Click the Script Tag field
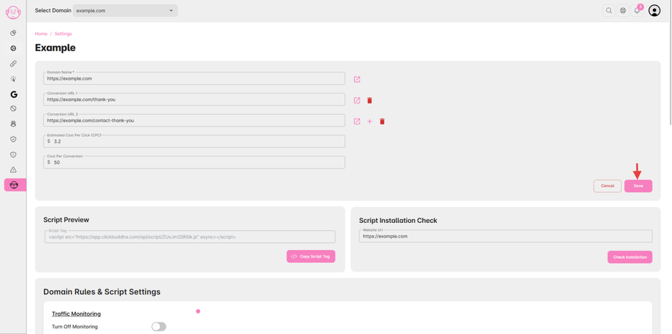 pyautogui.click(x=190, y=237)
